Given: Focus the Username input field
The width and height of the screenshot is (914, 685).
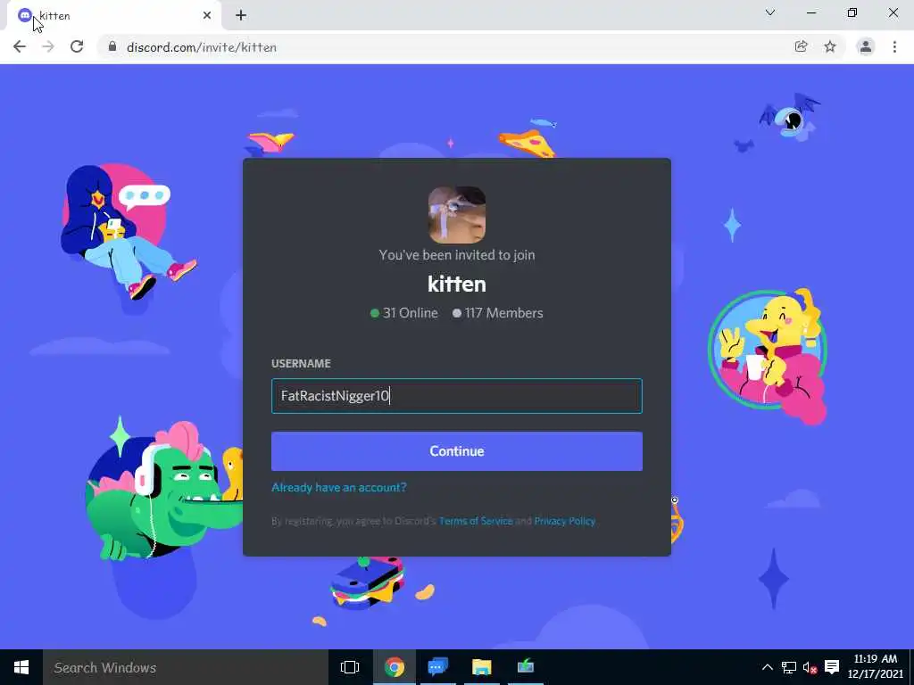Looking at the screenshot, I should [457, 396].
